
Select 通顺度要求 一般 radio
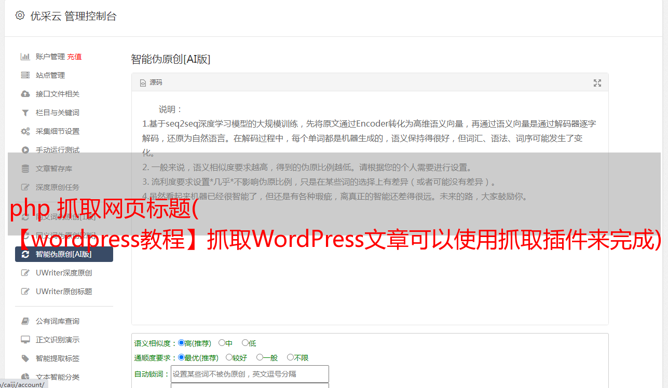point(260,357)
